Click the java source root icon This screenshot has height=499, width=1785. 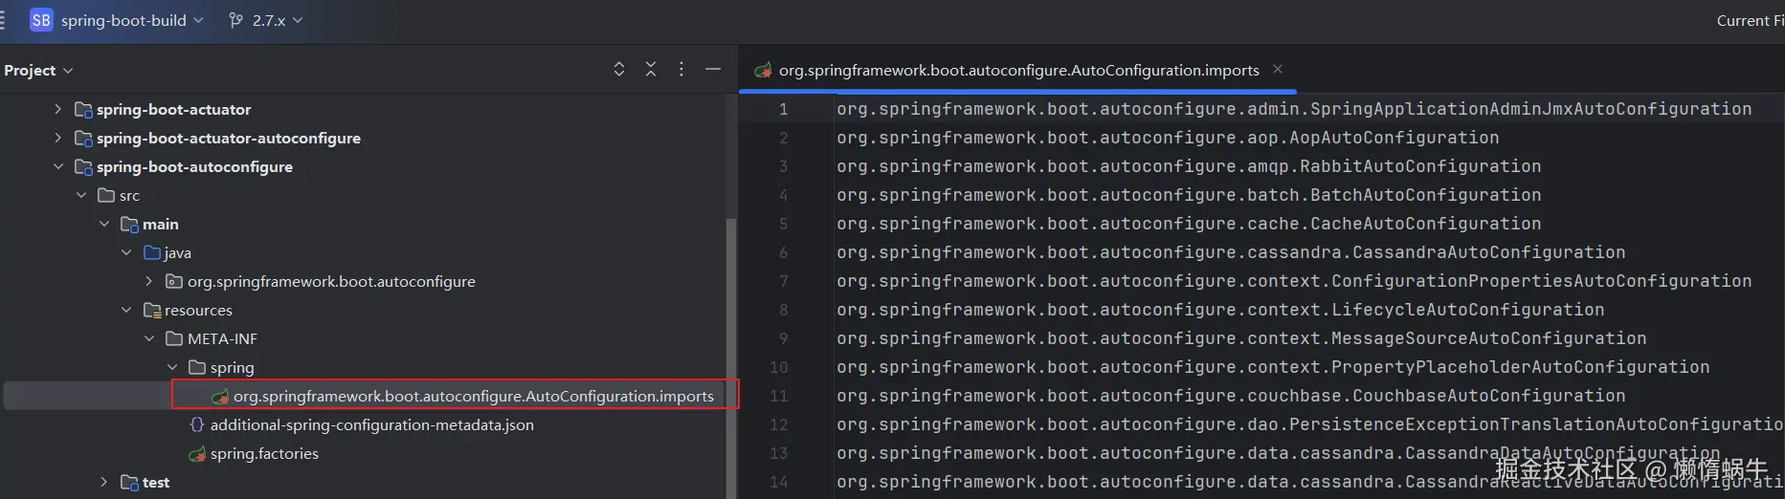152,252
